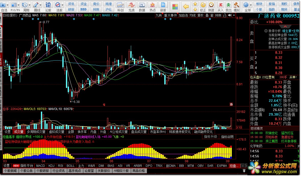Switch to the 成交量 volume tab
The image size is (301, 176).
tap(19, 132)
